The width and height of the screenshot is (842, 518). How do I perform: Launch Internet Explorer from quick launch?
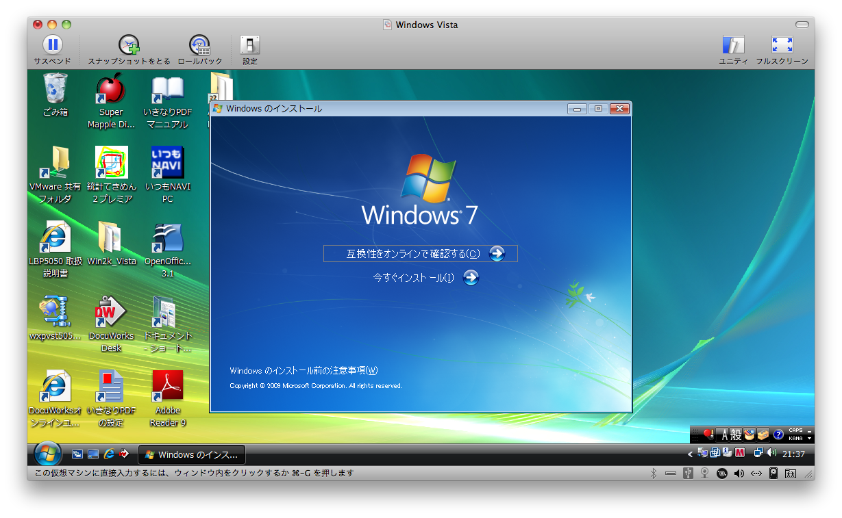tap(108, 454)
